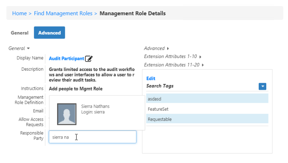
Task: Click the Management Role Details breadcrumb title
Action: coord(133,13)
